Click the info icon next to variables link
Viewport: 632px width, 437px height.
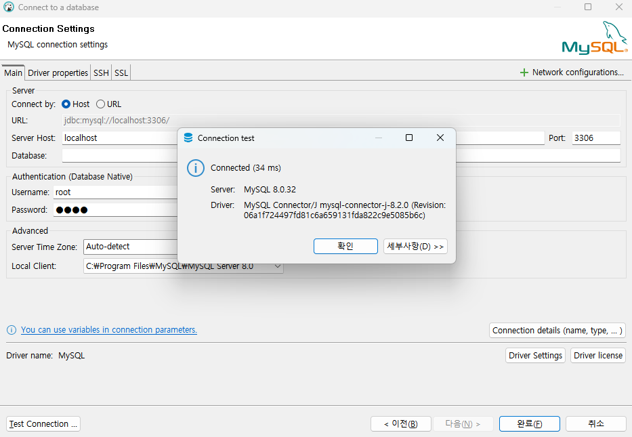tap(12, 330)
